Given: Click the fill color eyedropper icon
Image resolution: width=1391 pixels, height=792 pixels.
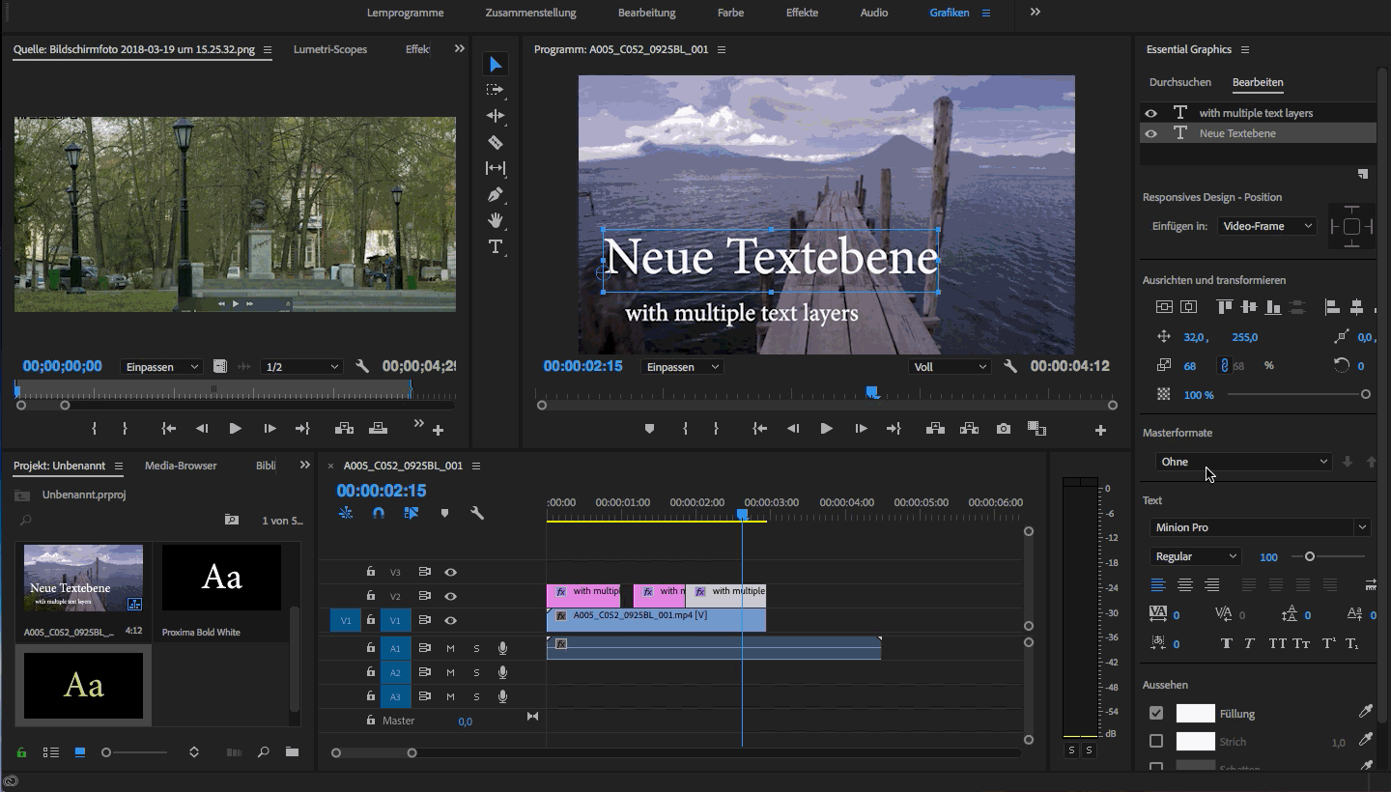Looking at the screenshot, I should (1365, 712).
